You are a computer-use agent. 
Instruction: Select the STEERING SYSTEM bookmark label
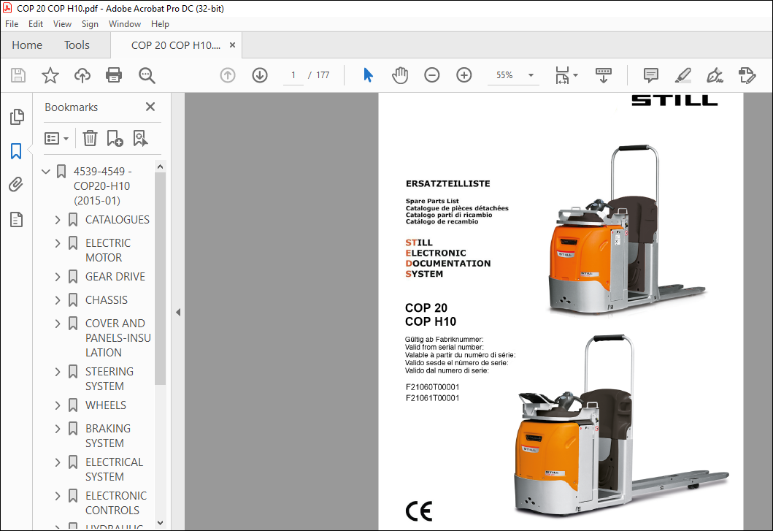point(109,378)
